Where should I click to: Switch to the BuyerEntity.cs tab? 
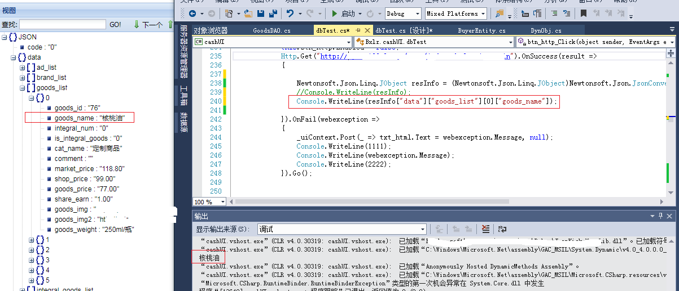(481, 30)
